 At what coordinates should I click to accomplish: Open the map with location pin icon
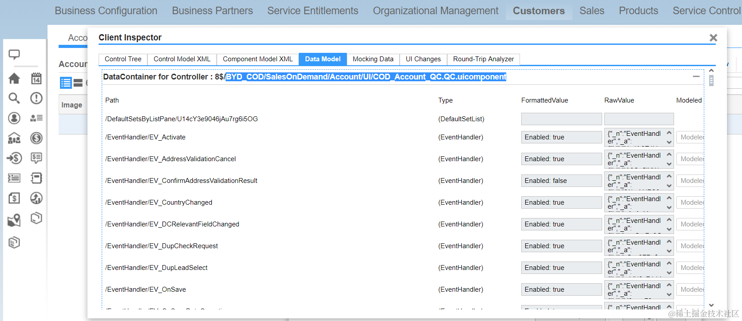pyautogui.click(x=14, y=220)
